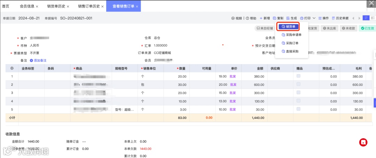Go to the previous document arrow
The width and height of the screenshot is (376, 158).
(353, 18)
